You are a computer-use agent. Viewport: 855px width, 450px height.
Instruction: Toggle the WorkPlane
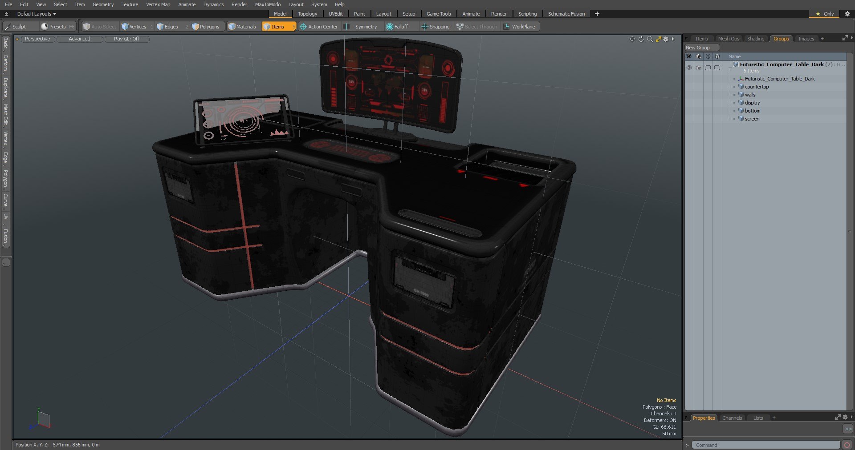click(x=519, y=27)
